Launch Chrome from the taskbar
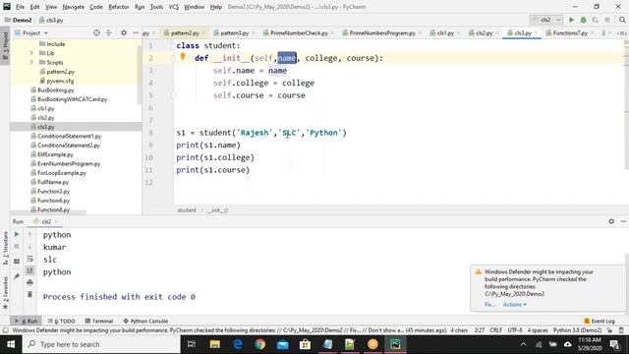 pos(259,344)
